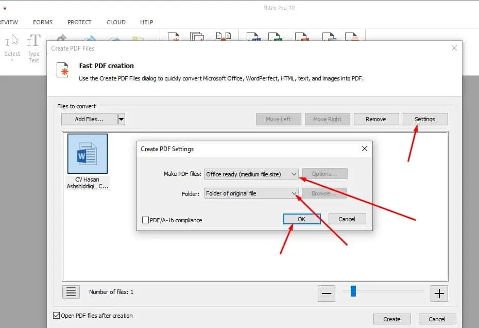Click Options next to Make PDF files
Viewport: 479px width, 328px height.
click(x=324, y=174)
